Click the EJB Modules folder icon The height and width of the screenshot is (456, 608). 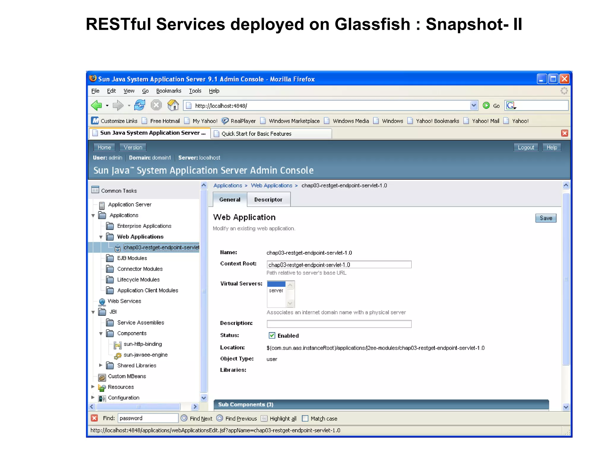pyautogui.click(x=110, y=258)
